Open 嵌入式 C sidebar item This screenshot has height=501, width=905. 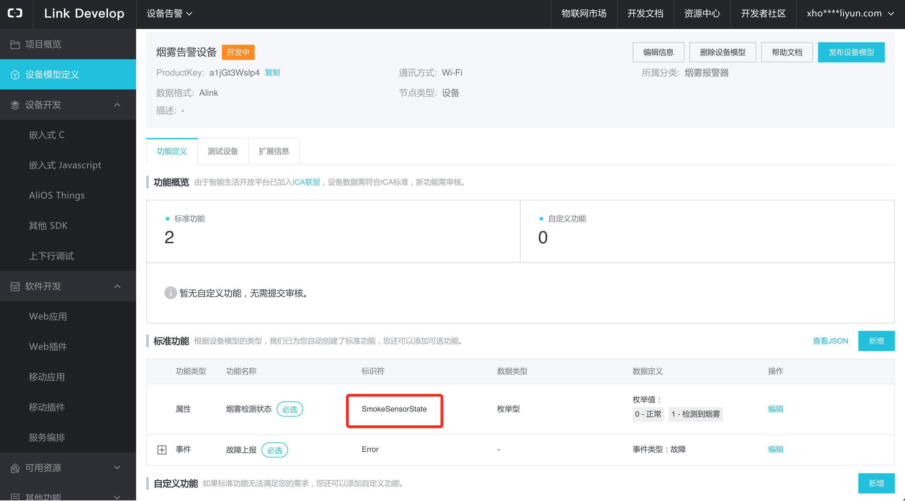(68, 135)
